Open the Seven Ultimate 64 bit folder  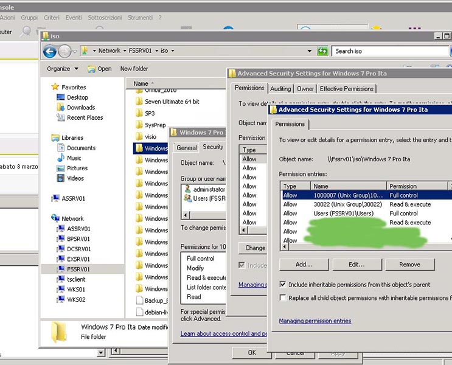(172, 102)
